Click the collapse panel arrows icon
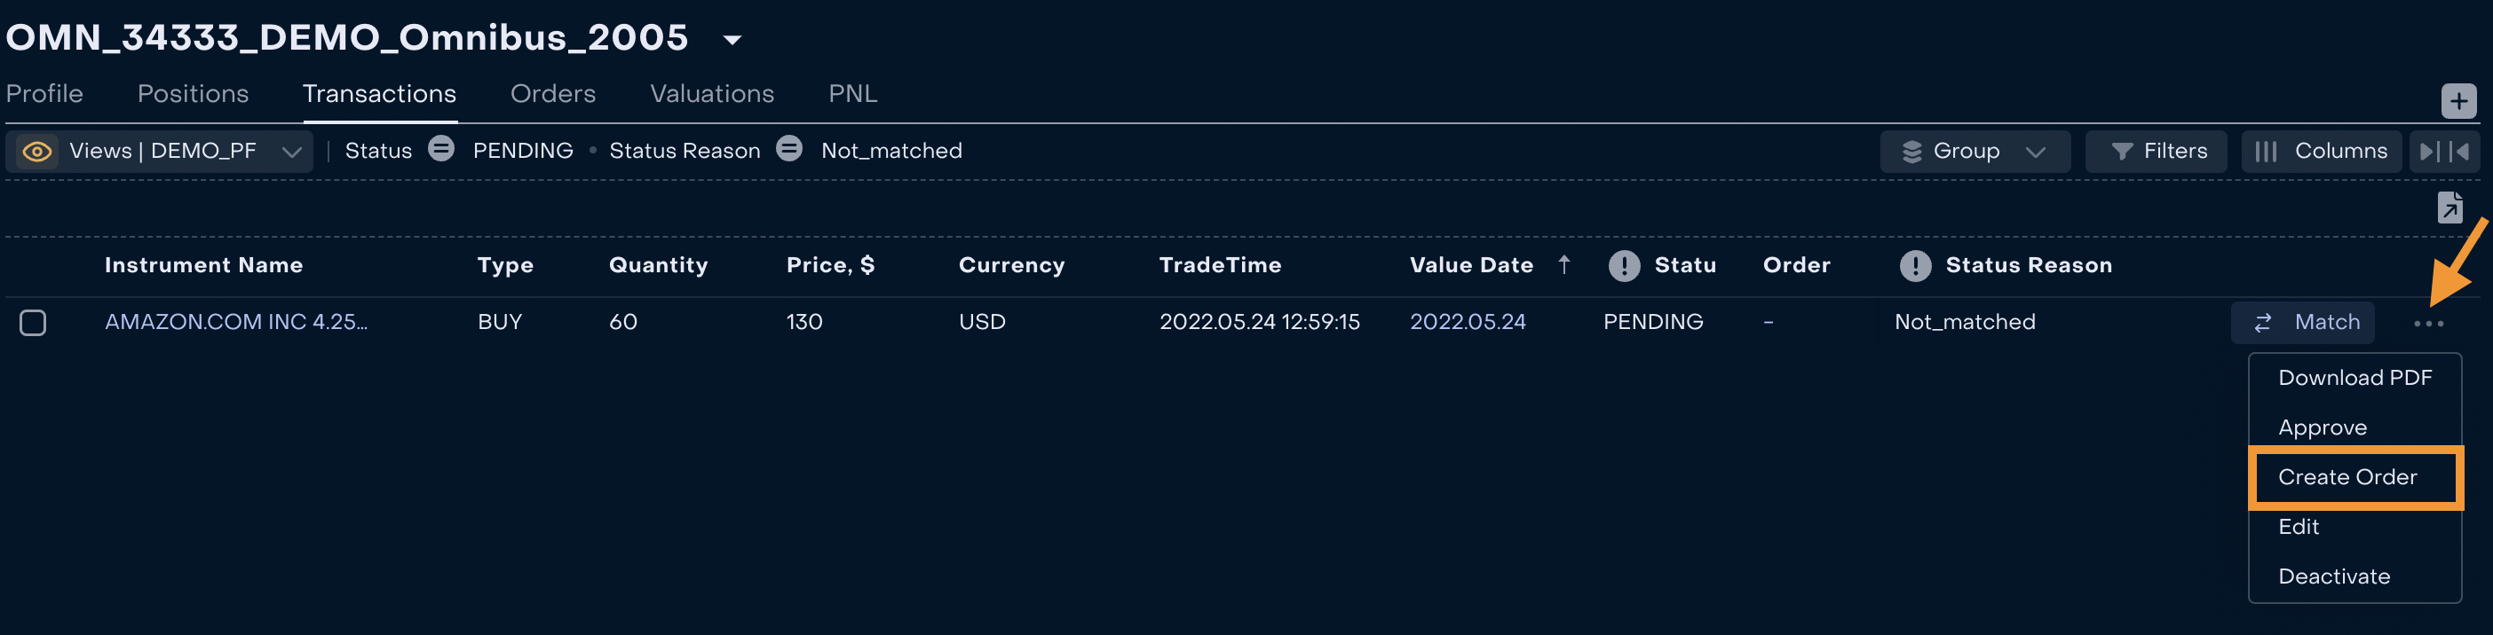The image size is (2493, 635). (x=2443, y=152)
